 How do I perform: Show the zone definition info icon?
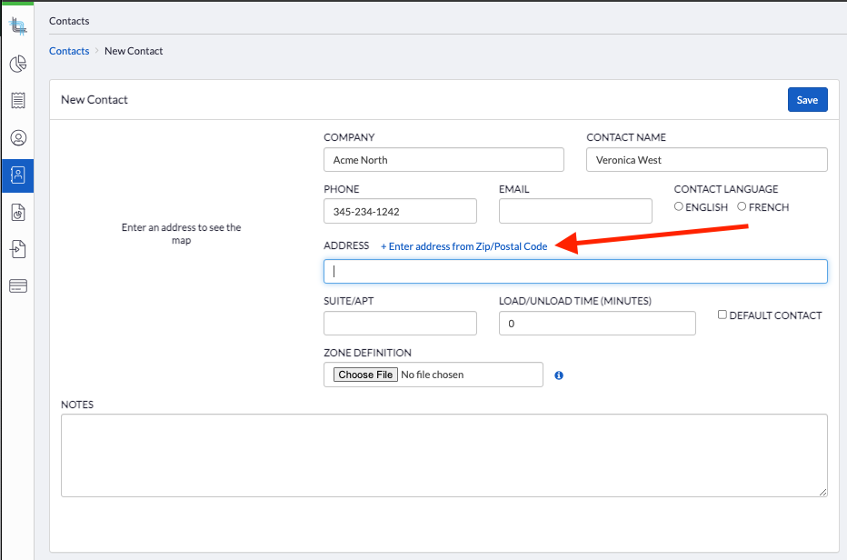point(559,375)
